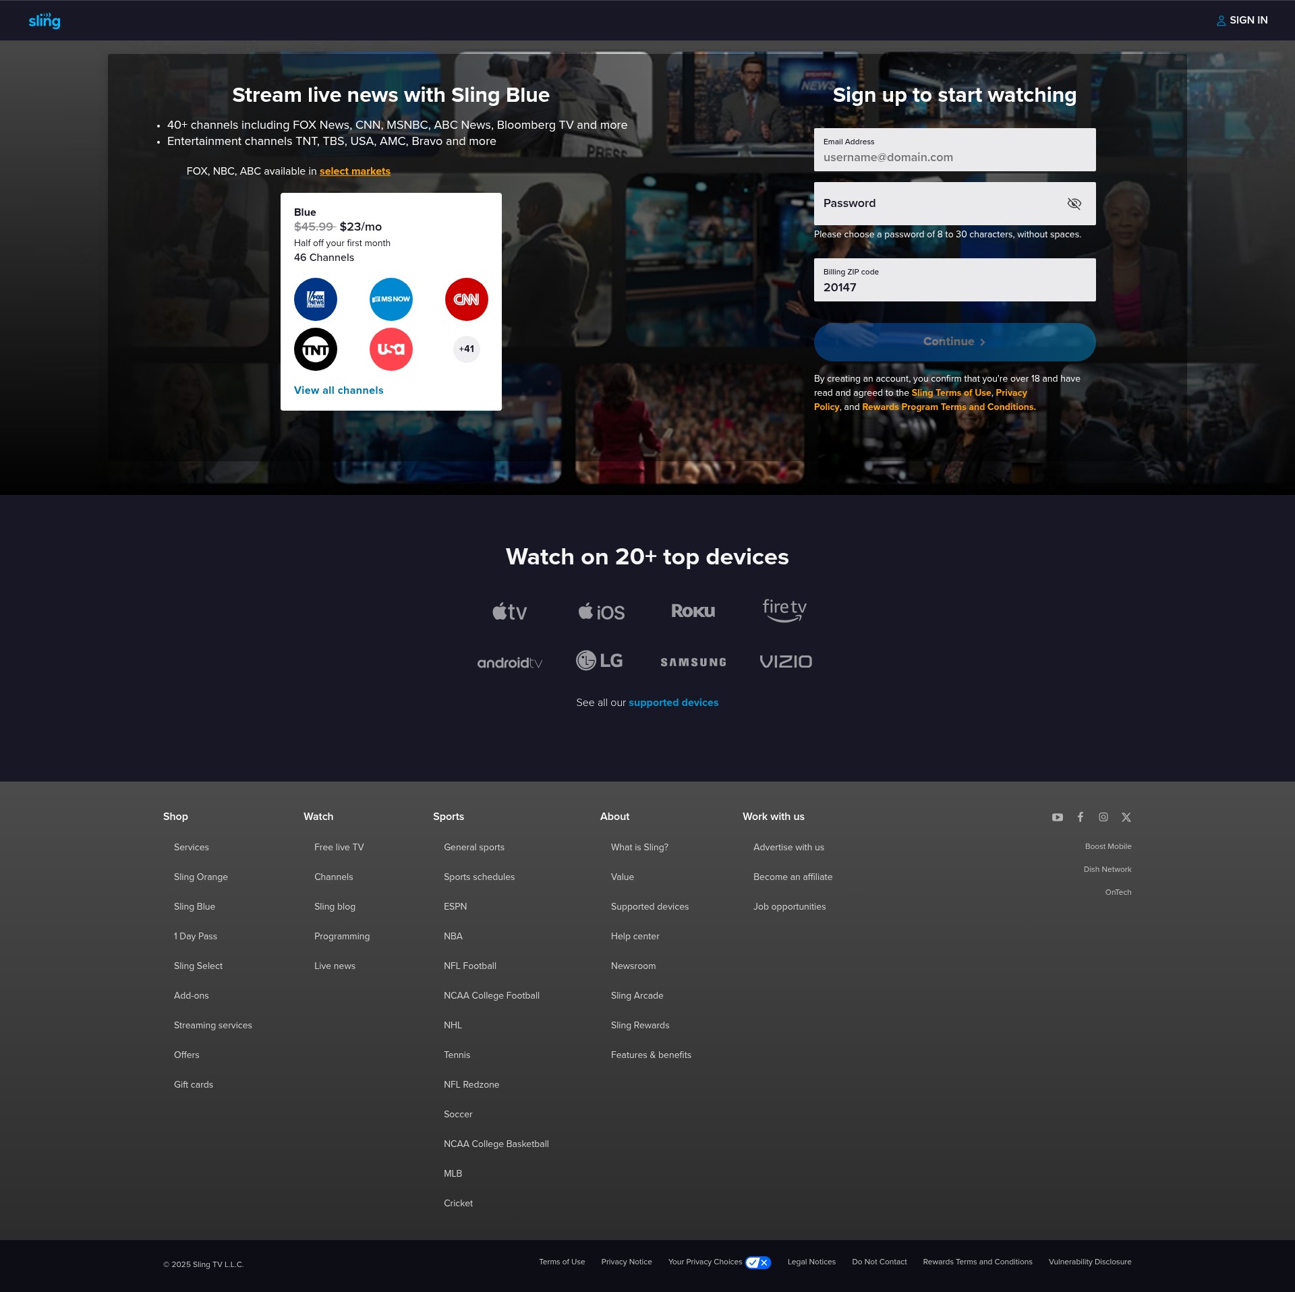Open Become an affiliate footer link
The width and height of the screenshot is (1295, 1292).
point(793,877)
